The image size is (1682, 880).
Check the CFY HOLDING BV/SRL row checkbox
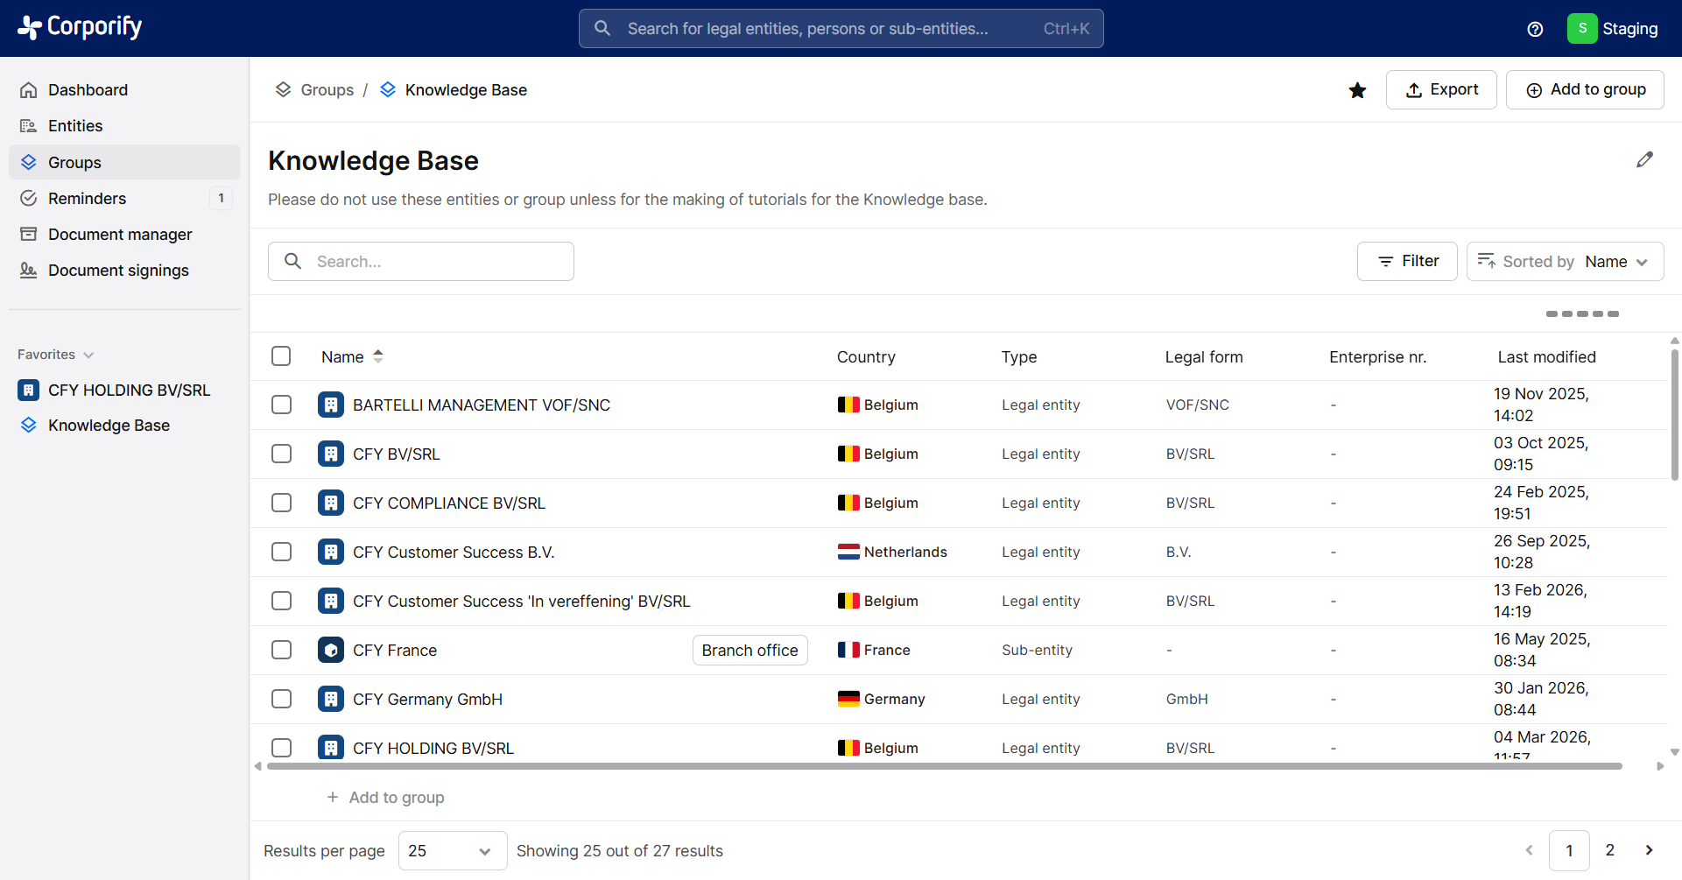281,748
